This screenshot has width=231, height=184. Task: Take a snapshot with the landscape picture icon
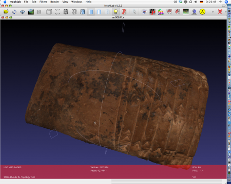(31, 12)
